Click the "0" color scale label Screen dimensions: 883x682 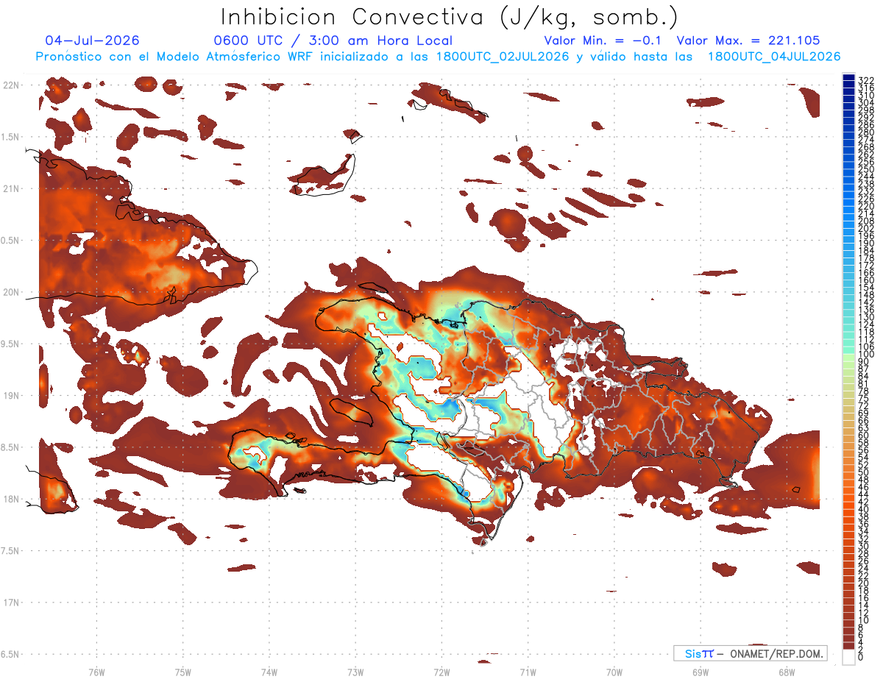861,656
